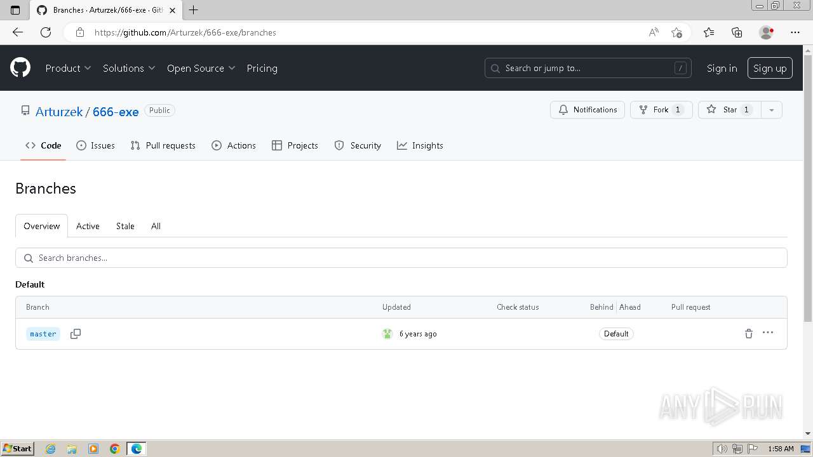Open the 666-exe repository link

[x=116, y=112]
